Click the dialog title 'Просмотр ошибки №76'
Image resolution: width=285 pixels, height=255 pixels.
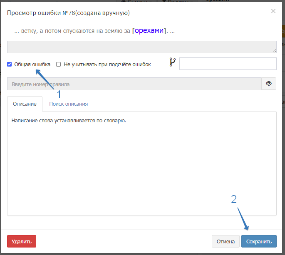68,13
